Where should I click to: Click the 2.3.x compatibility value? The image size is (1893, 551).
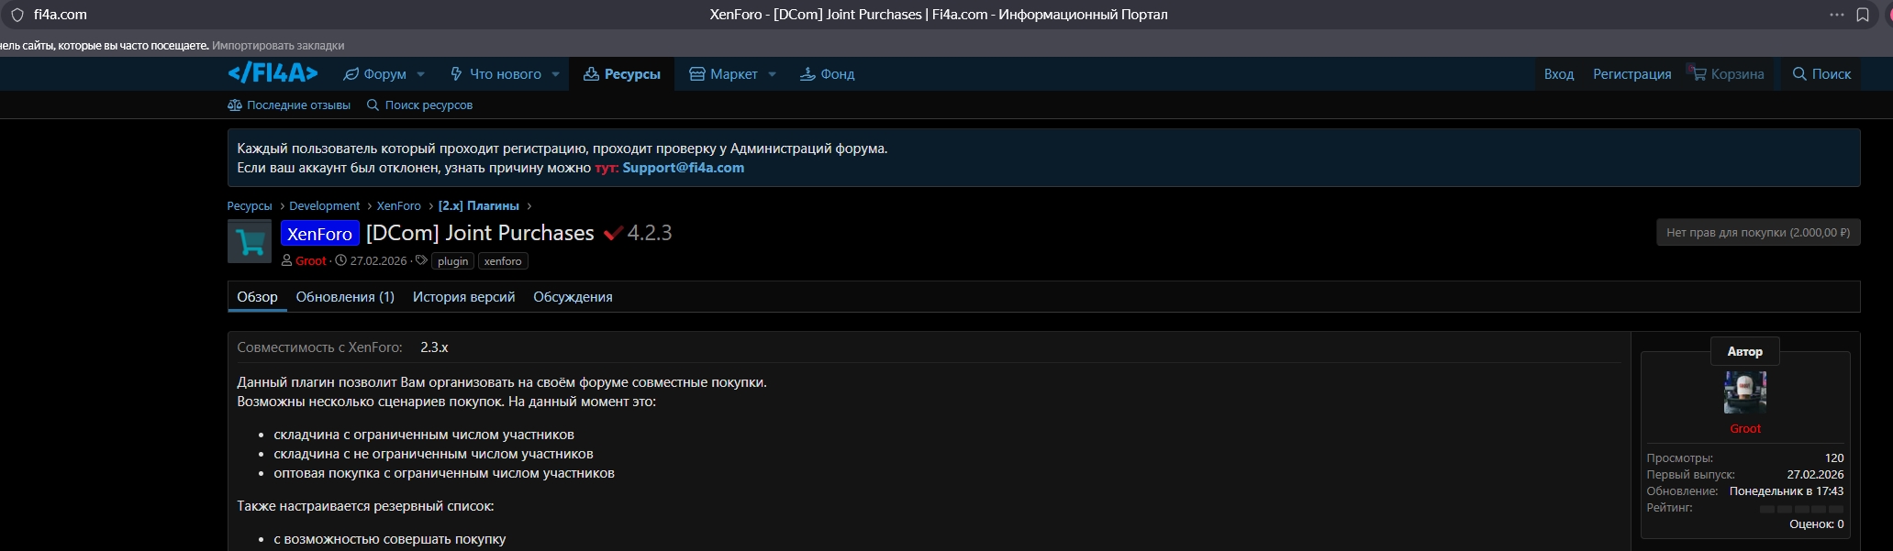coord(434,347)
